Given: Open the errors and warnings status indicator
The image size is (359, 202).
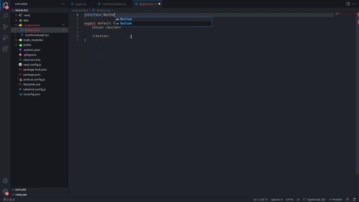Looking at the screenshot, I should 9,200.
